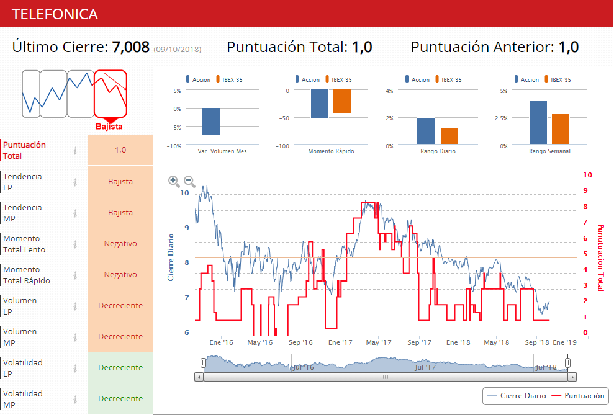The width and height of the screenshot is (614, 415).
Task: Click the 1,0 Puntuación Total value cell
Action: tap(120, 149)
